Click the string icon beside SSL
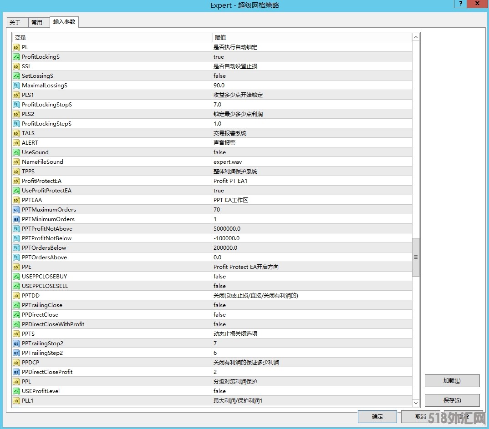Screen dimensions: 489x429 16,66
